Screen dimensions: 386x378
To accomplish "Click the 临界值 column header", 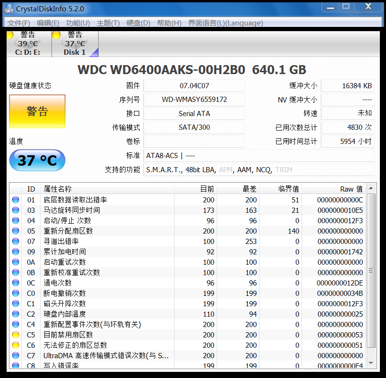I will pos(281,189).
